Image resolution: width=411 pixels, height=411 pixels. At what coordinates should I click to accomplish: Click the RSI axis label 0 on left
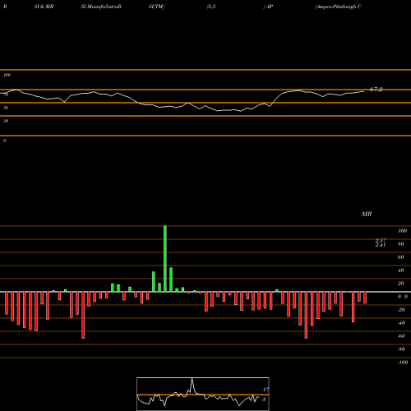4,141
